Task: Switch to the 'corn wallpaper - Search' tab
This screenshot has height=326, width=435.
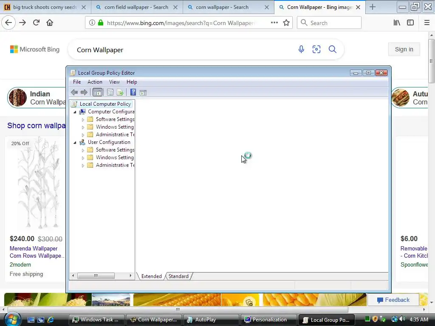Action: [x=222, y=7]
